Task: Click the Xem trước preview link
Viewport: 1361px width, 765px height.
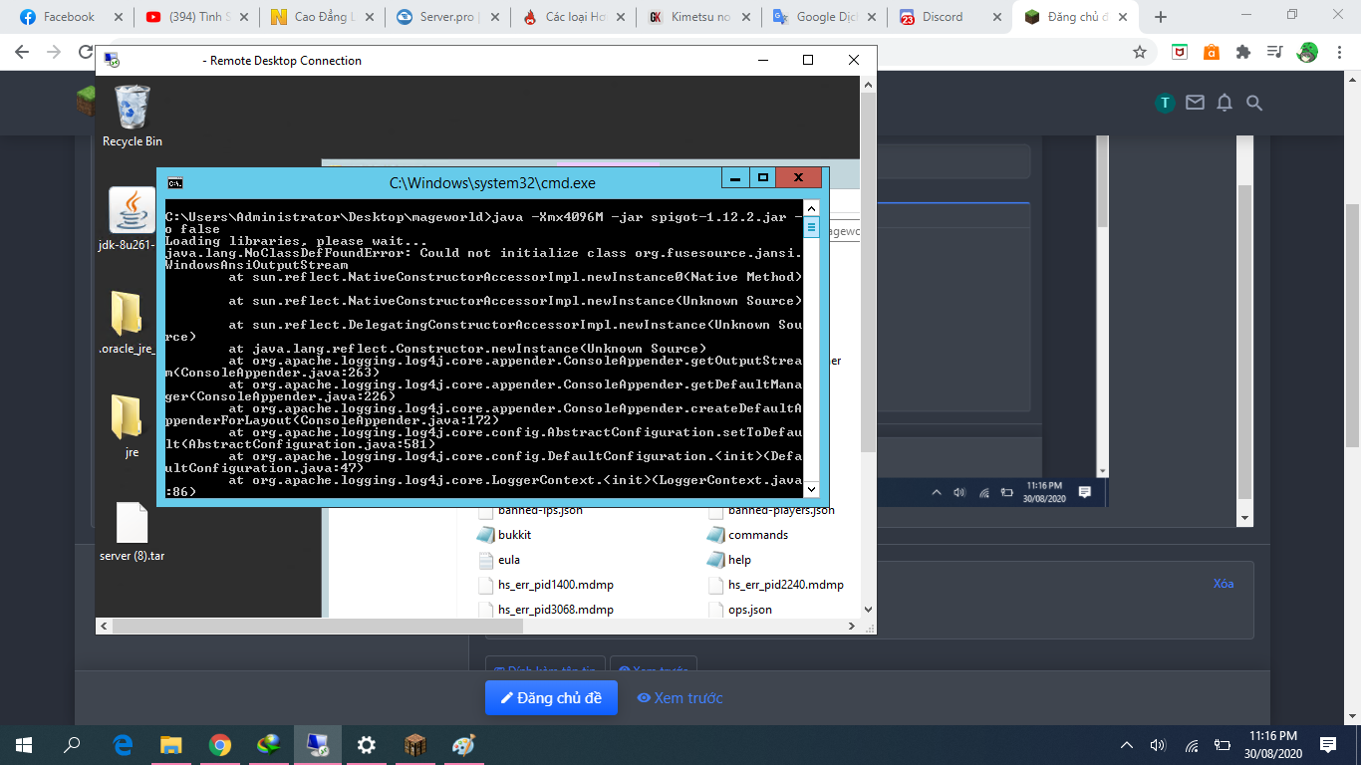Action: pyautogui.click(x=680, y=698)
